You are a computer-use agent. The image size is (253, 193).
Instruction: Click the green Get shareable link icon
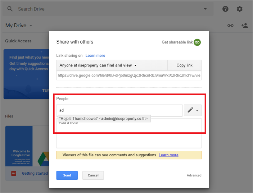[197, 42]
